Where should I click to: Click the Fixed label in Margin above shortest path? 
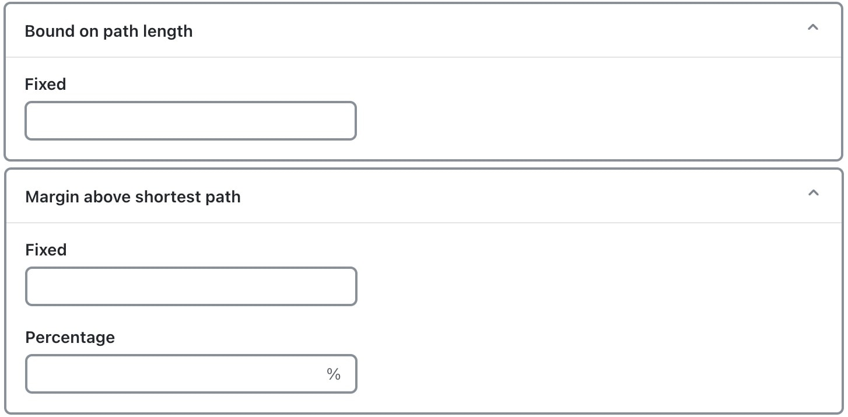click(46, 250)
